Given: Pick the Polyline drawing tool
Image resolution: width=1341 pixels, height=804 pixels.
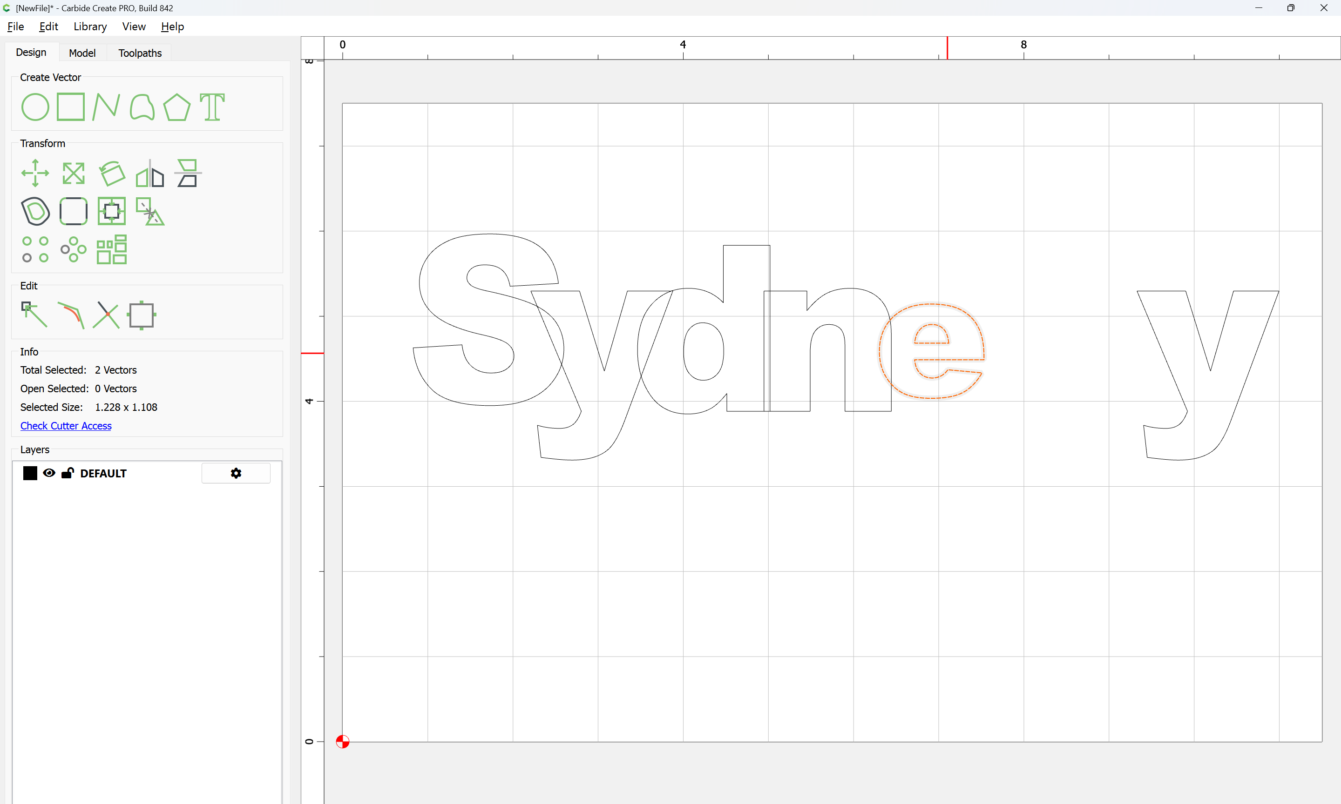Looking at the screenshot, I should click(106, 107).
